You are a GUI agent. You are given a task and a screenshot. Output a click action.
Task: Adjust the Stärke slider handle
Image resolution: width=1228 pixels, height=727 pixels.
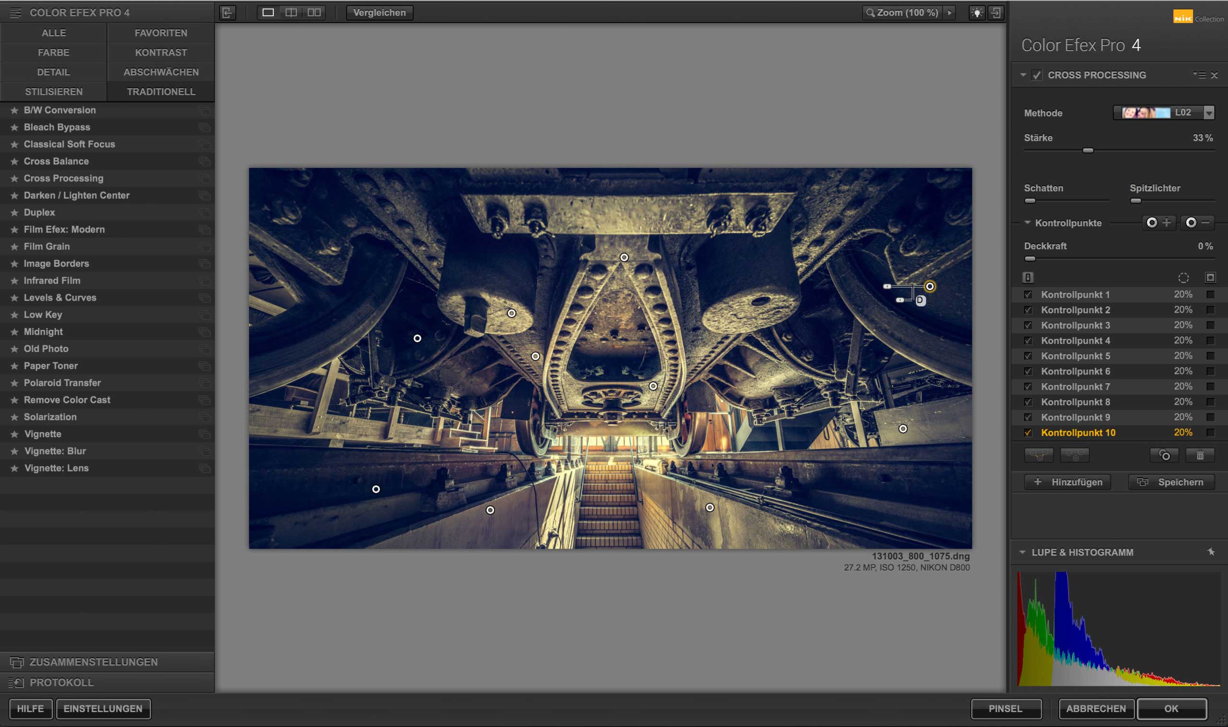pos(1088,151)
